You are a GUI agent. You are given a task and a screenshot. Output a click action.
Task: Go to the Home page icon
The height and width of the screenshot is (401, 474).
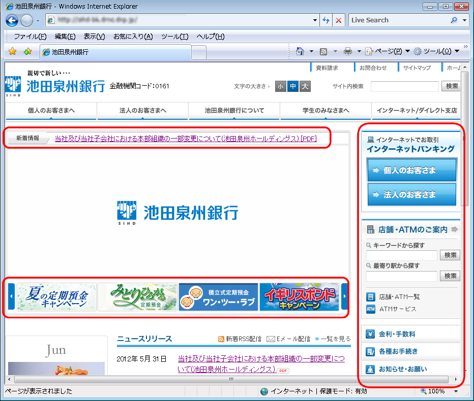point(300,52)
